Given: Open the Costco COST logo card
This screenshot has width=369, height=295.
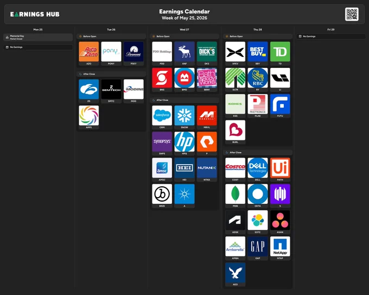Looking at the screenshot, I should pyautogui.click(x=235, y=168).
